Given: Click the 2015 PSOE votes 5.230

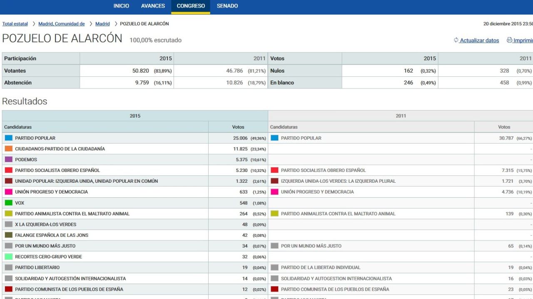Looking at the screenshot, I should point(242,171).
